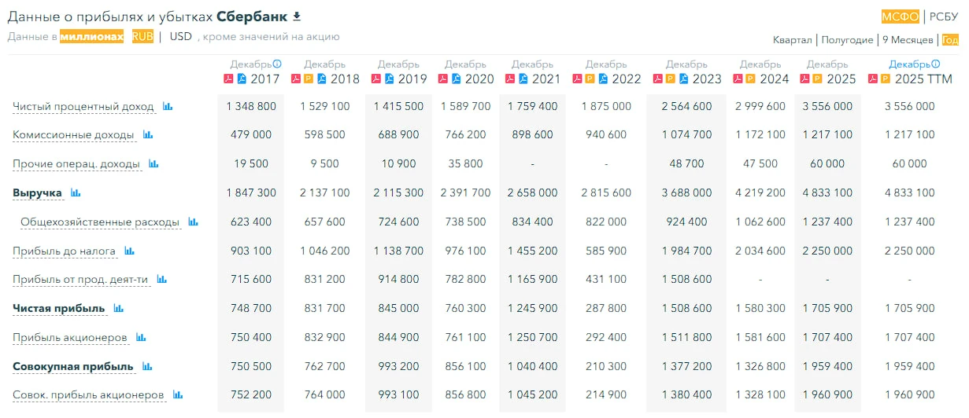Open the Чистая прибыль row link

coord(59,309)
